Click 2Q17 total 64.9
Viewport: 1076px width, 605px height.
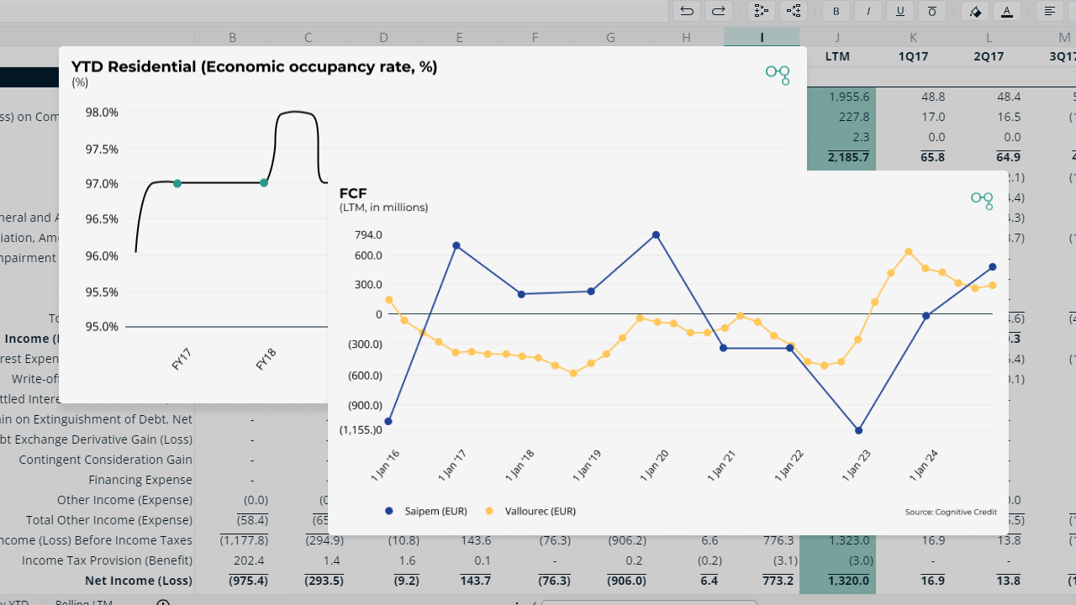point(1008,157)
